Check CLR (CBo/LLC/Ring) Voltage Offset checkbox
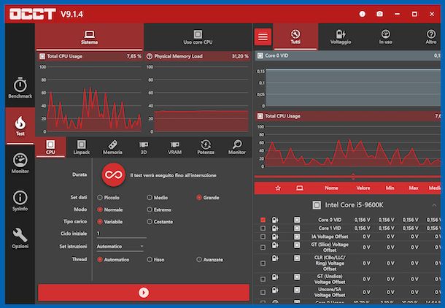Viewport: 445px width, 308px height. pos(263,263)
